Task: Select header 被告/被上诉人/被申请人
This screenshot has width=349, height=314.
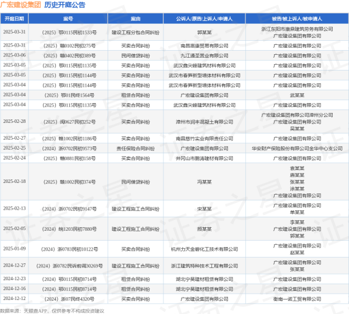Action: 297,19
